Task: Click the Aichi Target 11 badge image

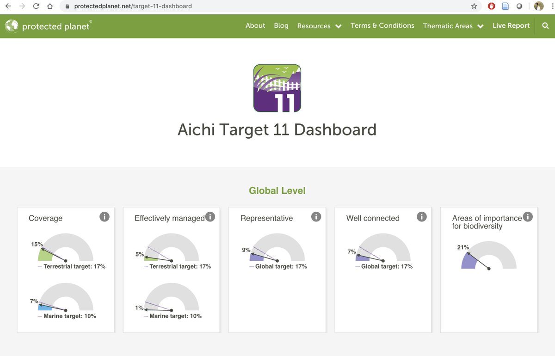Action: [277, 88]
